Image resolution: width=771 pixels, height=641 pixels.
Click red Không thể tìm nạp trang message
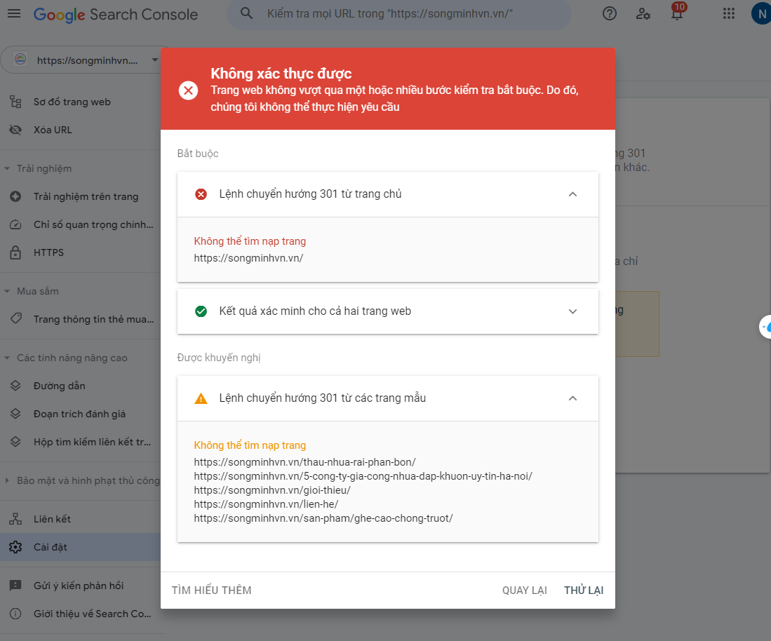(250, 241)
